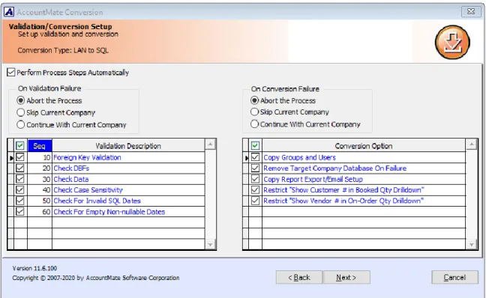Uncheck Check For Invalid SQL Dates checkbox
This screenshot has width=486, height=298.
[x=20, y=201]
